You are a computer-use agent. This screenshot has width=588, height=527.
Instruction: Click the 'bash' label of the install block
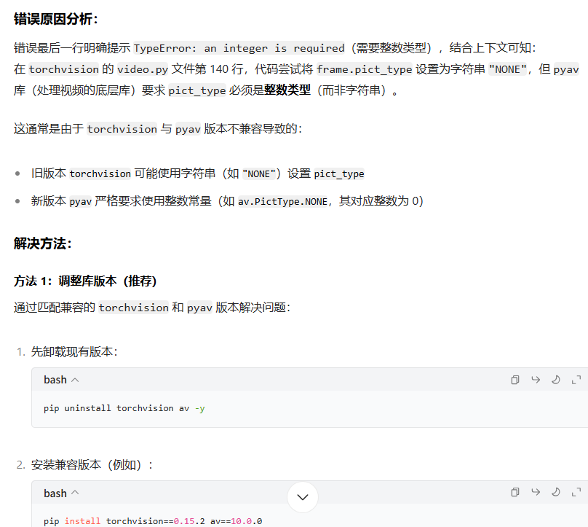pyautogui.click(x=55, y=493)
